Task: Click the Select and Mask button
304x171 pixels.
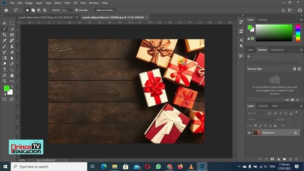Action: pyautogui.click(x=105, y=10)
